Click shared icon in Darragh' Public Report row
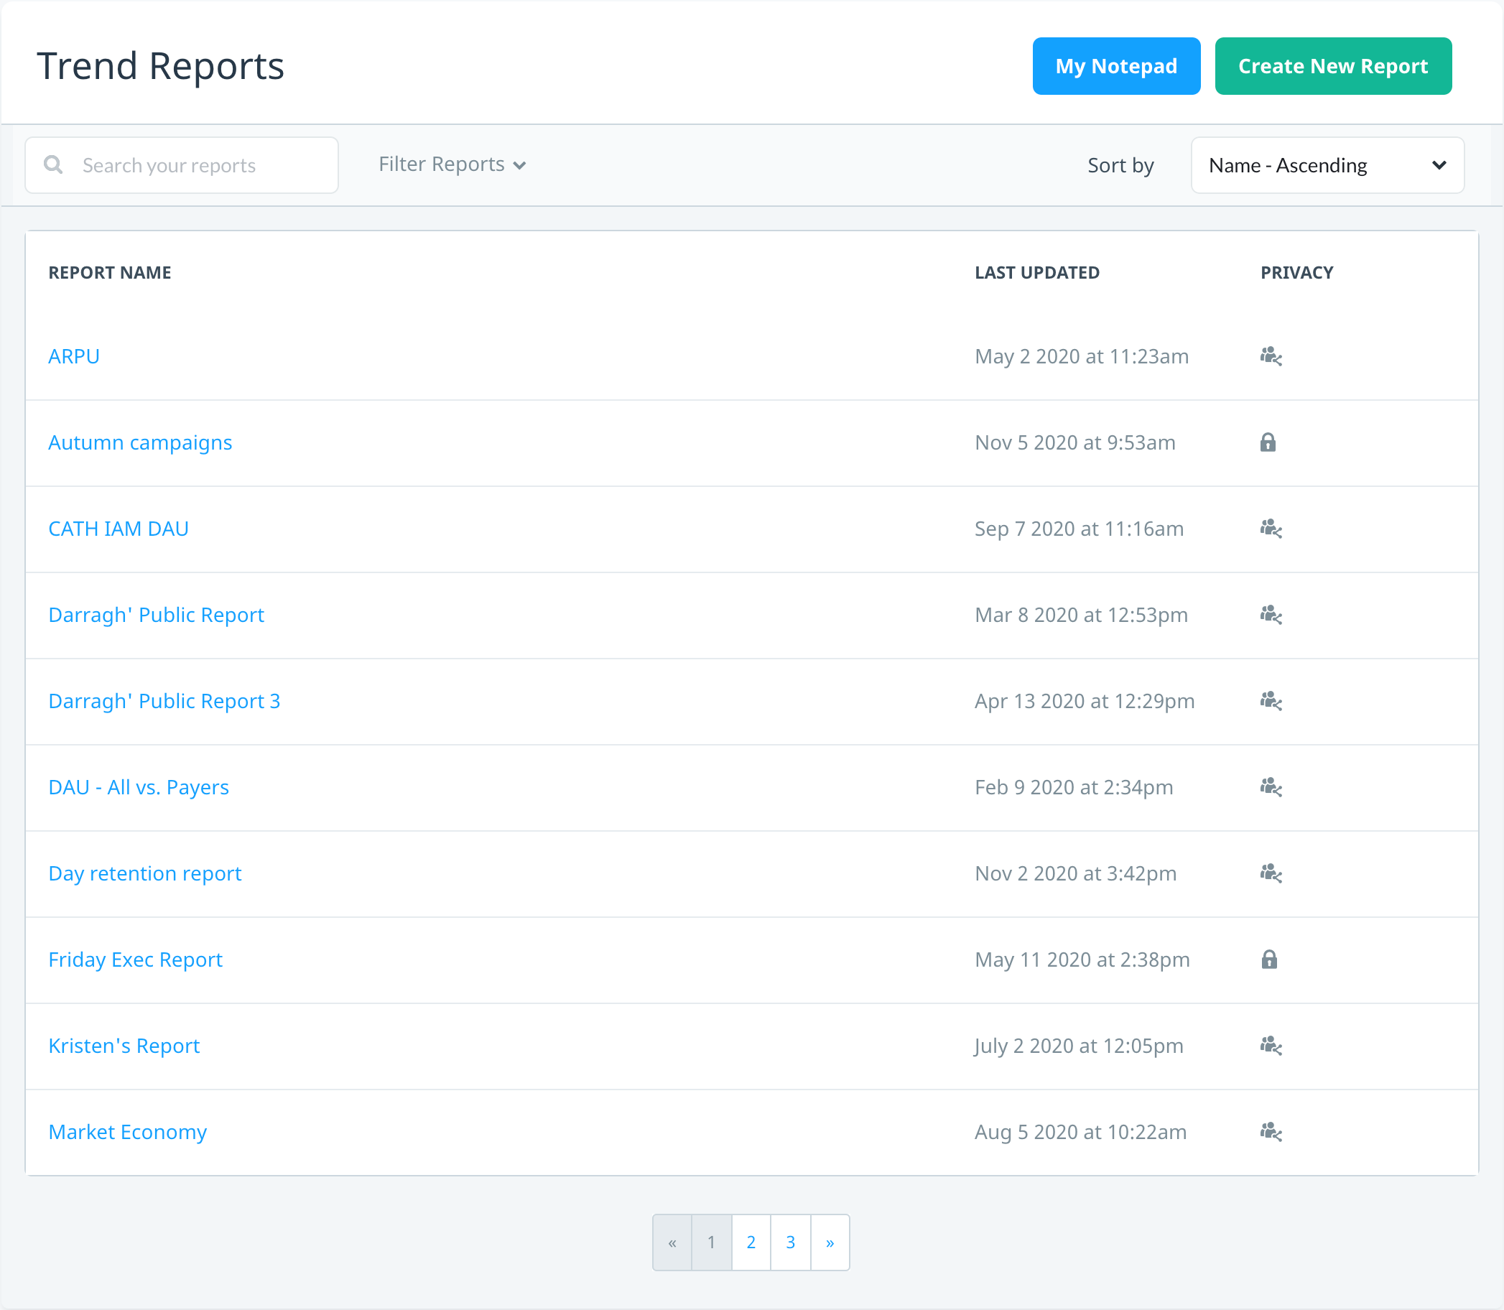The height and width of the screenshot is (1310, 1504). [1271, 615]
